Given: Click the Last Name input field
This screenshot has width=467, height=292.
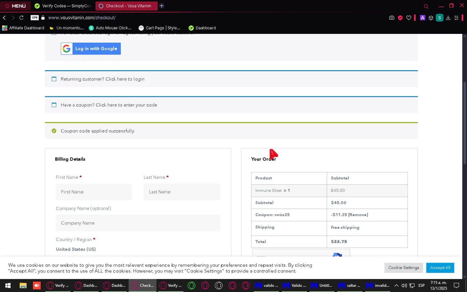Looking at the screenshot, I should coord(182,192).
